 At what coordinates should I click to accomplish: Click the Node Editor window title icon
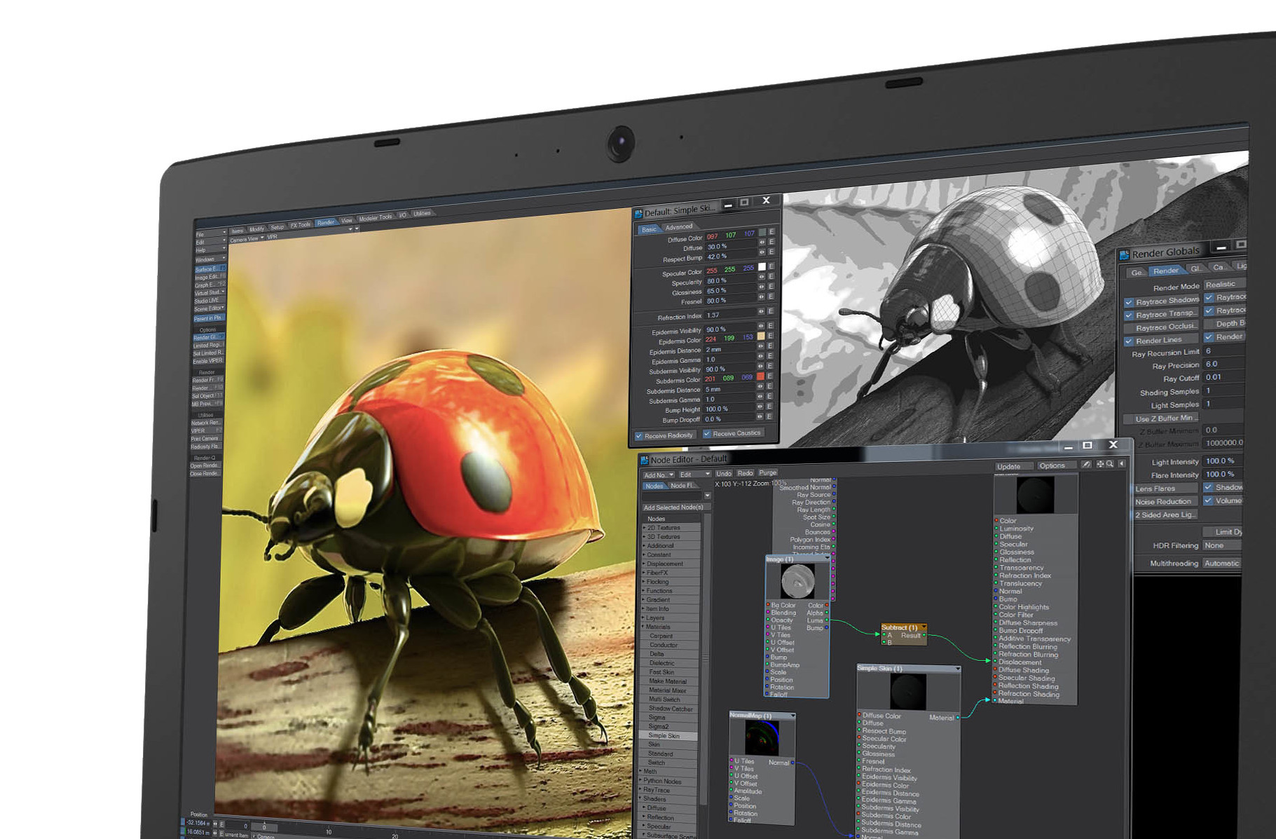click(x=645, y=461)
